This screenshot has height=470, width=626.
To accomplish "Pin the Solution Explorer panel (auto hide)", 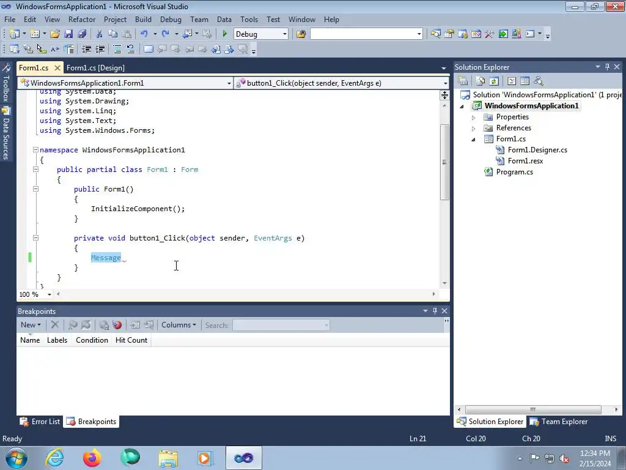I will tap(607, 67).
